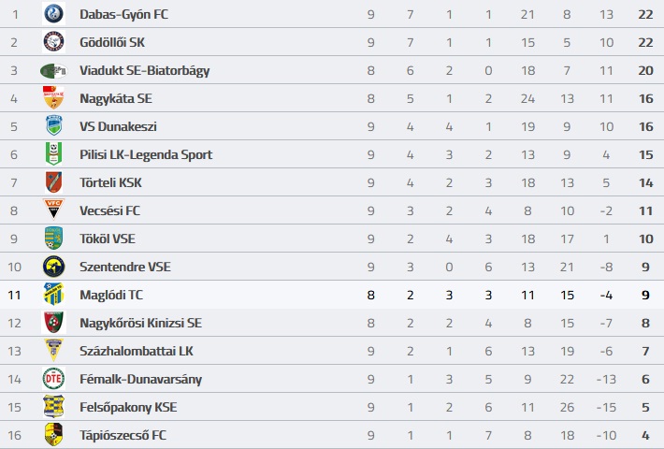This screenshot has width=664, height=449.
Task: Click the Vecsési FC triangular VFC logo
Action: coord(54,210)
